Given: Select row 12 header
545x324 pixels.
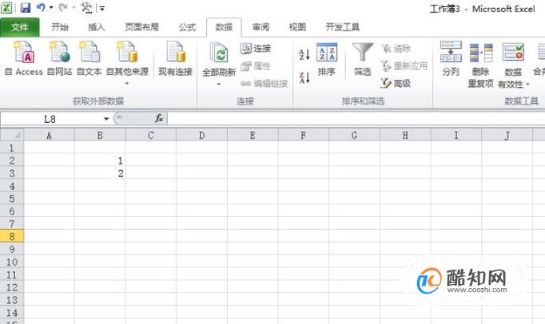Looking at the screenshot, I should pyautogui.click(x=12, y=287).
